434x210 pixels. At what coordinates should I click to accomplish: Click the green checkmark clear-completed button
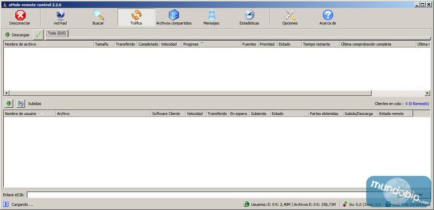tap(38, 35)
